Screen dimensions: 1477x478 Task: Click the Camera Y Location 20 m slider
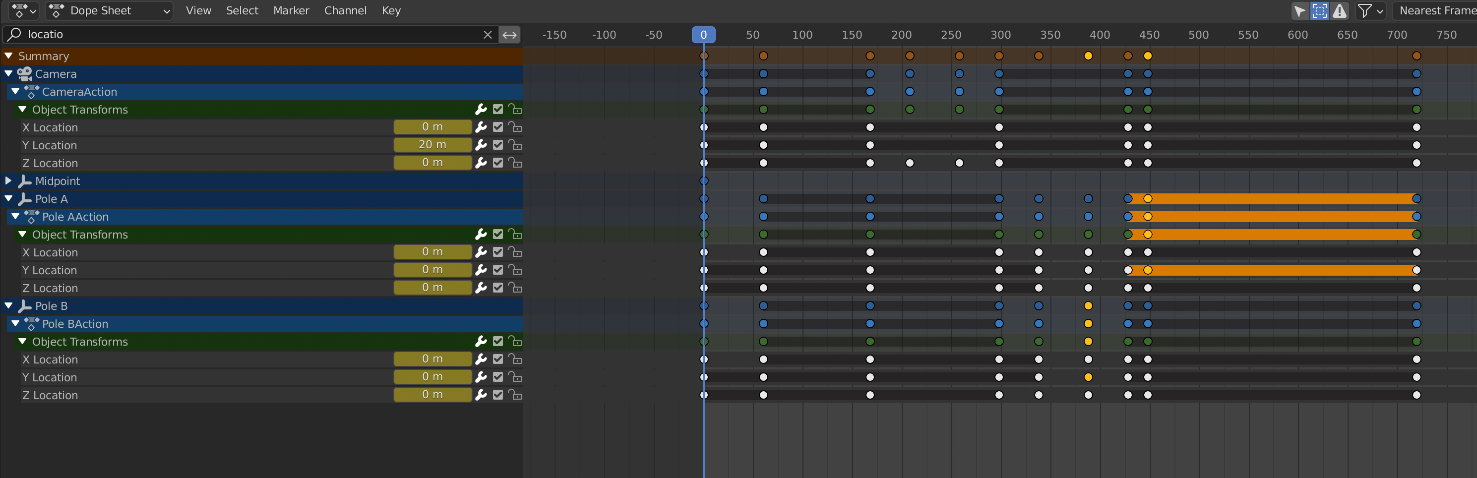point(432,144)
